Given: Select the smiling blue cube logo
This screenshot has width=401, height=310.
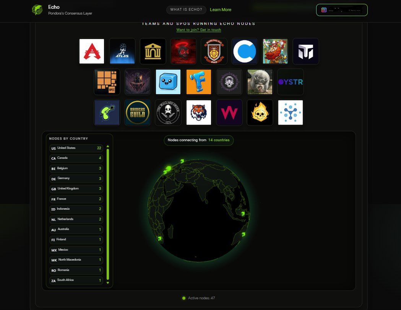Looking at the screenshot, I should pos(168,82).
